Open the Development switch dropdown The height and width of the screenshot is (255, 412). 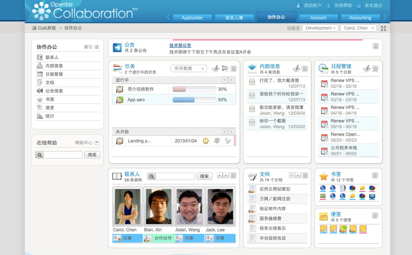[x=320, y=28]
